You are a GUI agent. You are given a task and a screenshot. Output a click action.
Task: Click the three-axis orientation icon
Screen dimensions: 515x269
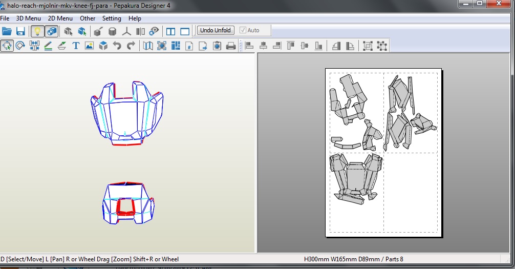coord(126,31)
